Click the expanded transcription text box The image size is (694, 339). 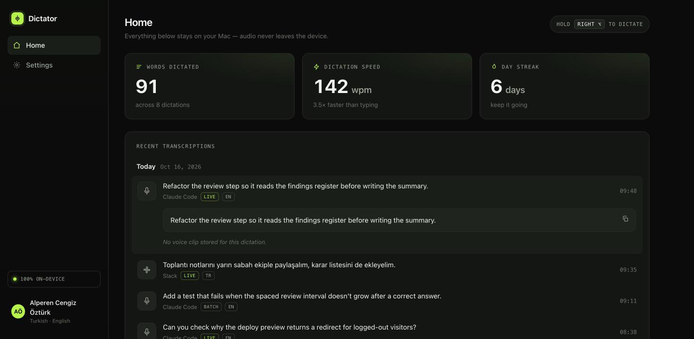click(399, 220)
